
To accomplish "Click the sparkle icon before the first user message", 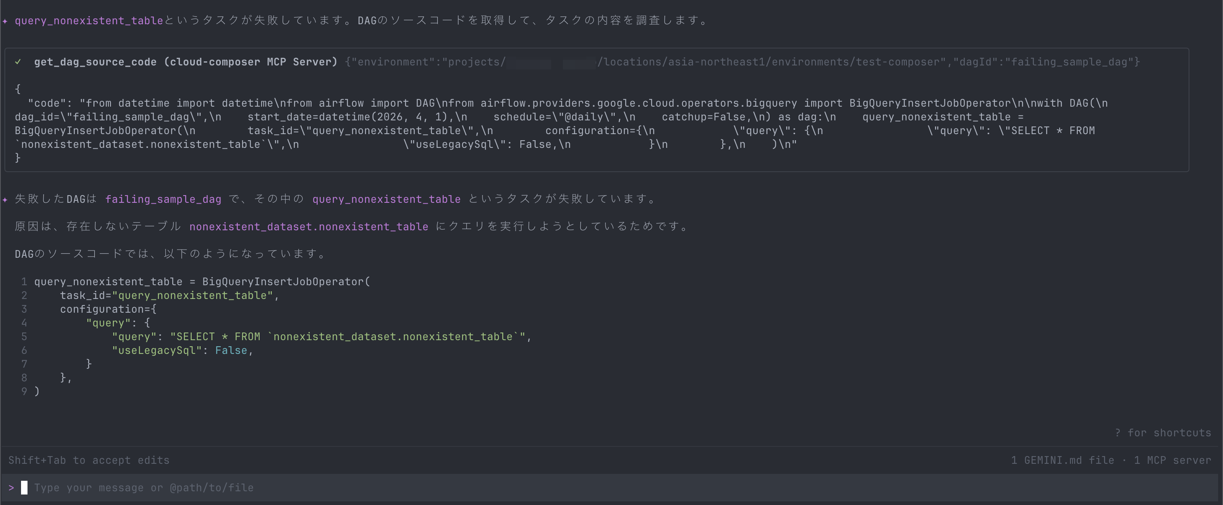I will pyautogui.click(x=5, y=20).
